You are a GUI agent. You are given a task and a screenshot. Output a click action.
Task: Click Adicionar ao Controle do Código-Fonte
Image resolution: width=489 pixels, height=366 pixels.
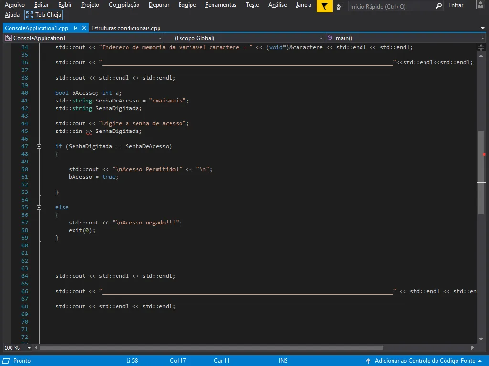tap(424, 361)
